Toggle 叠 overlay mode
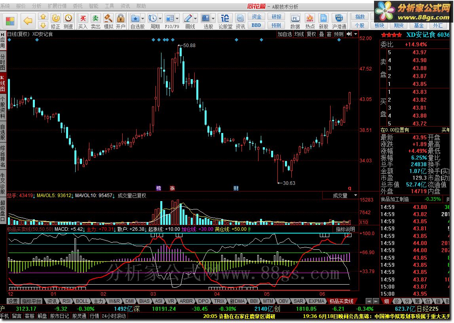Image resolution: width=454 pixels, height=323 pixels. tap(321, 34)
